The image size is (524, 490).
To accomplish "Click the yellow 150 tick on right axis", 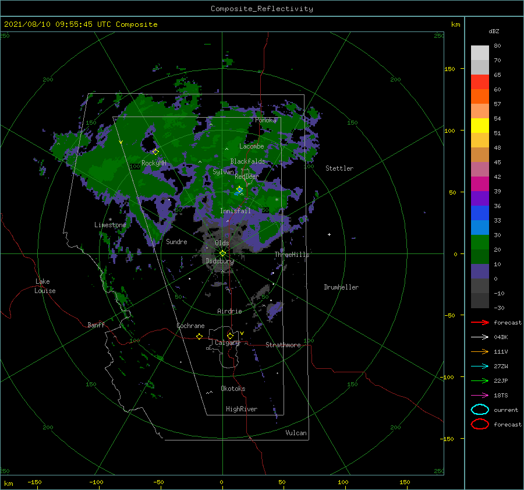I will pyautogui.click(x=449, y=69).
